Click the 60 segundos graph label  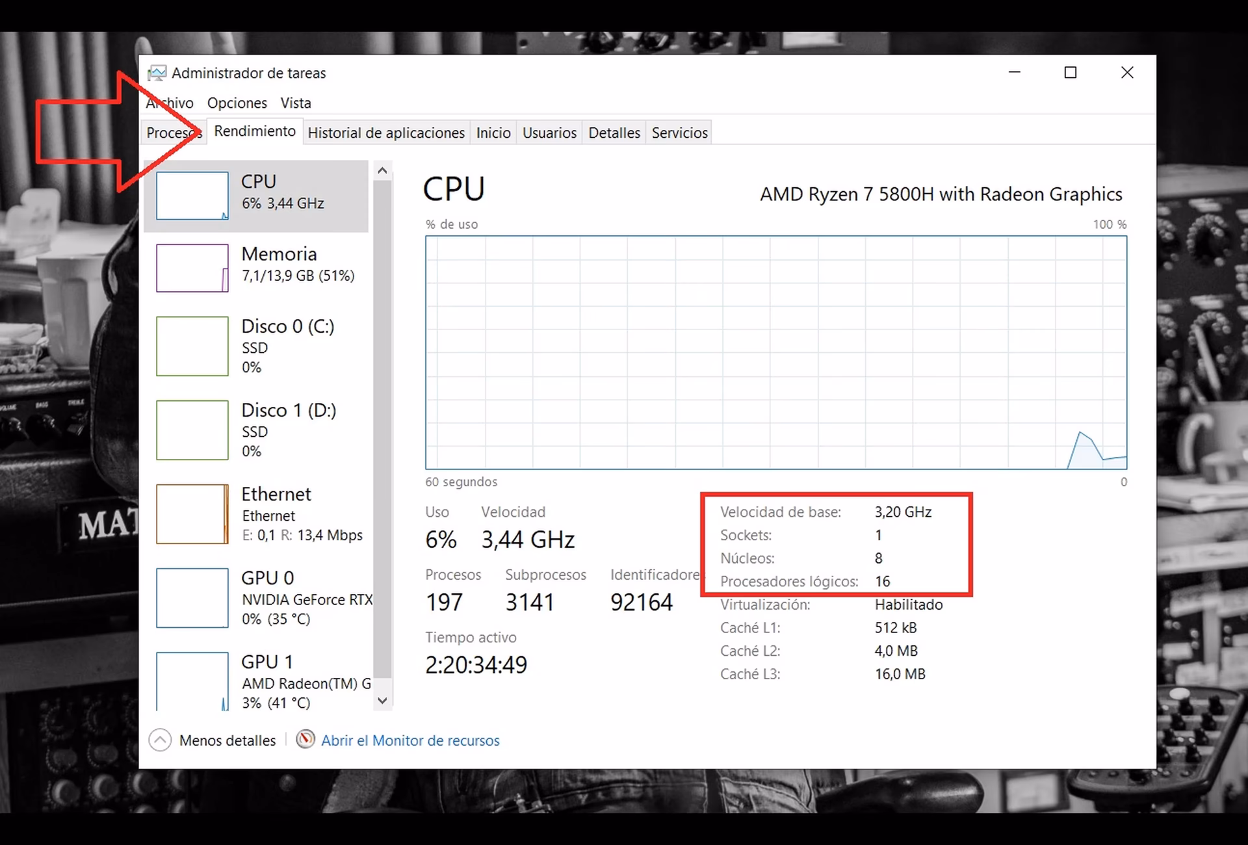point(461,482)
